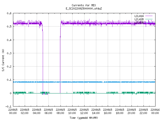The image size is (160, 120).
Task: Click the LCL41B legend label
Action: click(139, 19)
